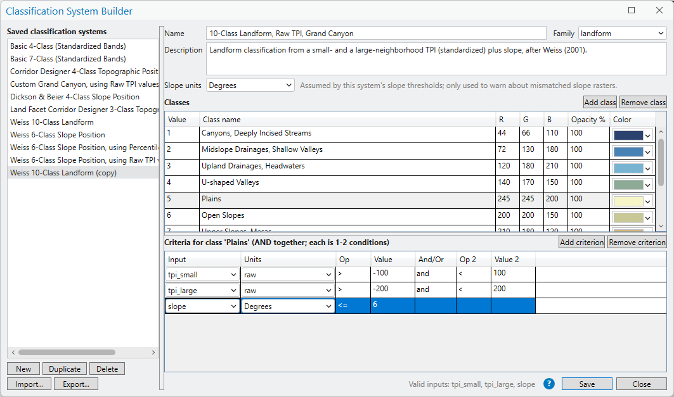
Task: Click the Value cell 6 in slope row
Action: [392, 306]
